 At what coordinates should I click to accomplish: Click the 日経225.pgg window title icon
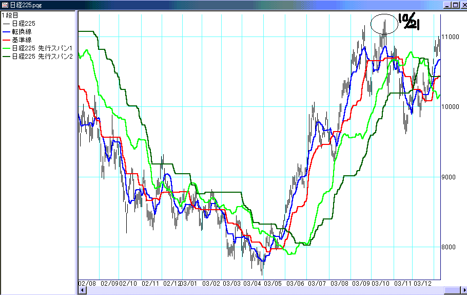pos(5,5)
